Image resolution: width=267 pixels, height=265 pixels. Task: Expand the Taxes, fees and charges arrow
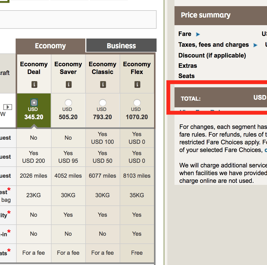click(x=255, y=45)
